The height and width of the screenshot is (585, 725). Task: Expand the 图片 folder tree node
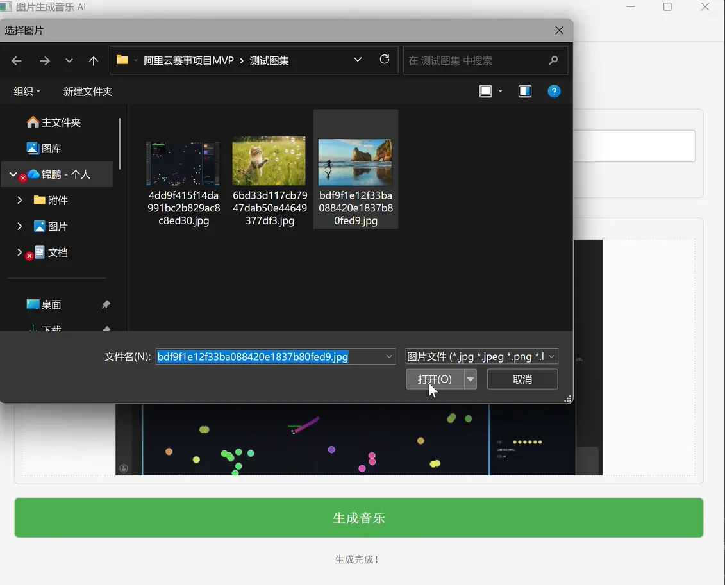19,226
